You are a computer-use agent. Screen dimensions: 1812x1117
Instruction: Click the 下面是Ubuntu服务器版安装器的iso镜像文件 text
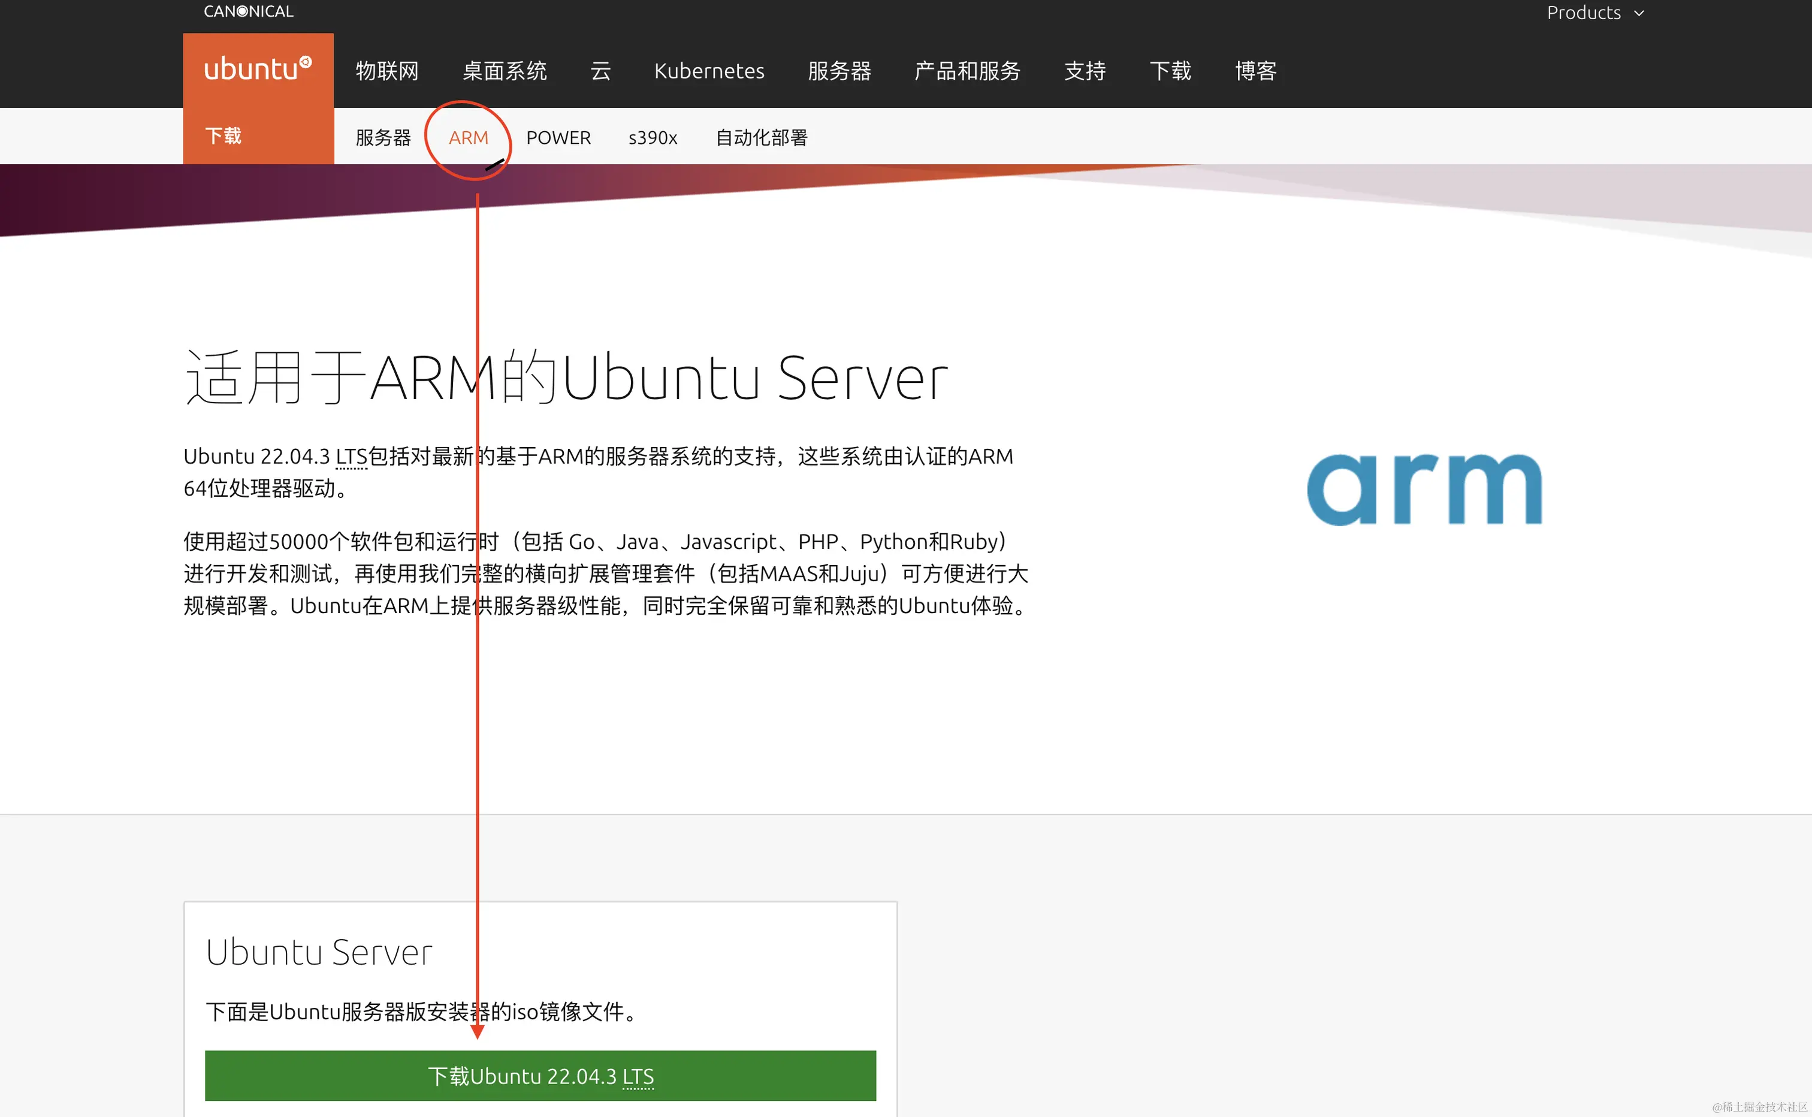[422, 1012]
